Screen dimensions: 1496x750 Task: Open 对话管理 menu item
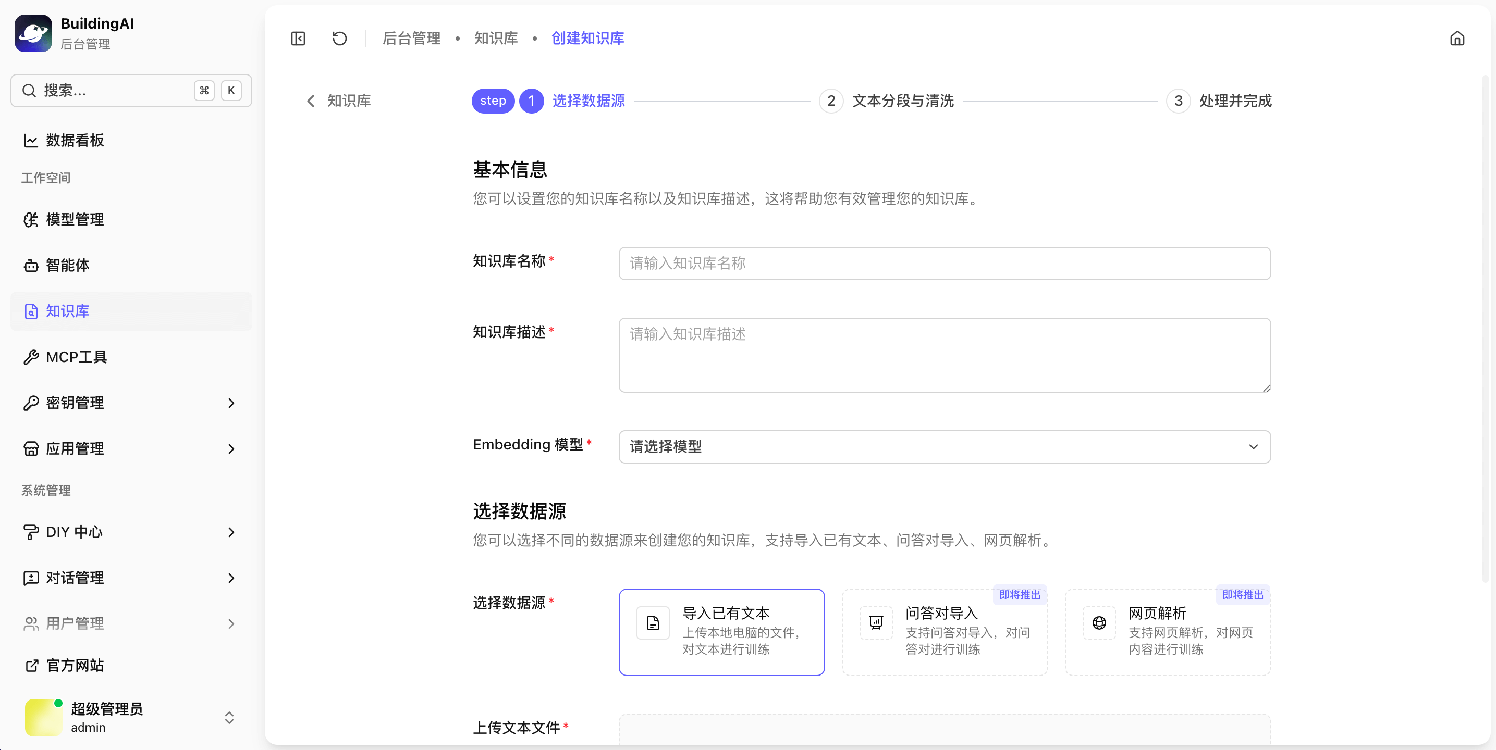75,578
